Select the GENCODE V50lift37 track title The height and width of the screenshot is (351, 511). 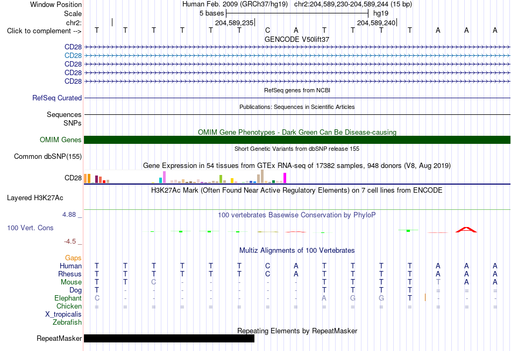point(297,39)
